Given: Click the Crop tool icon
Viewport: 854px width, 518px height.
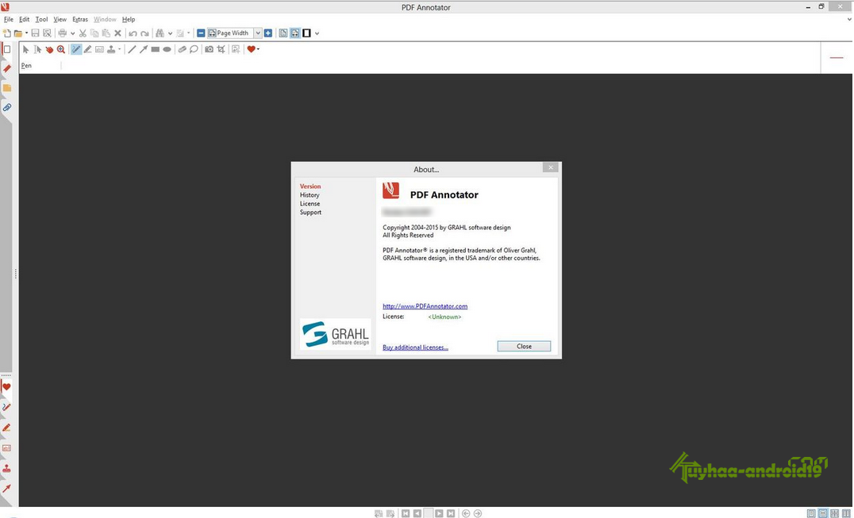Looking at the screenshot, I should point(221,49).
